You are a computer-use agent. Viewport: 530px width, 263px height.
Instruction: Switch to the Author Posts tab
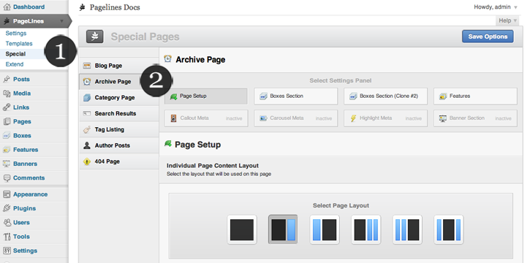[119, 145]
